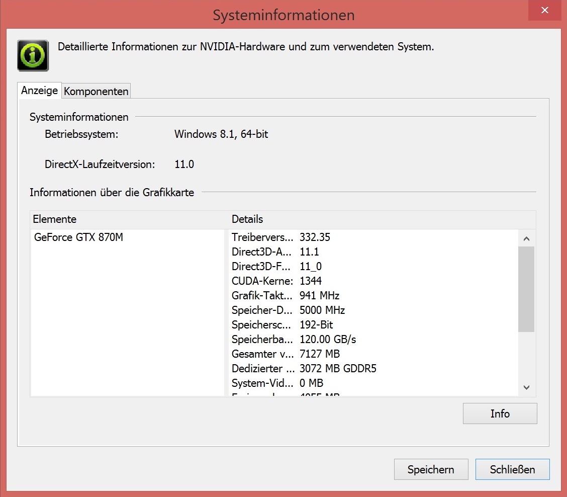Click the green NVIDIA info icon
Screen dimensions: 567x497
click(33, 55)
